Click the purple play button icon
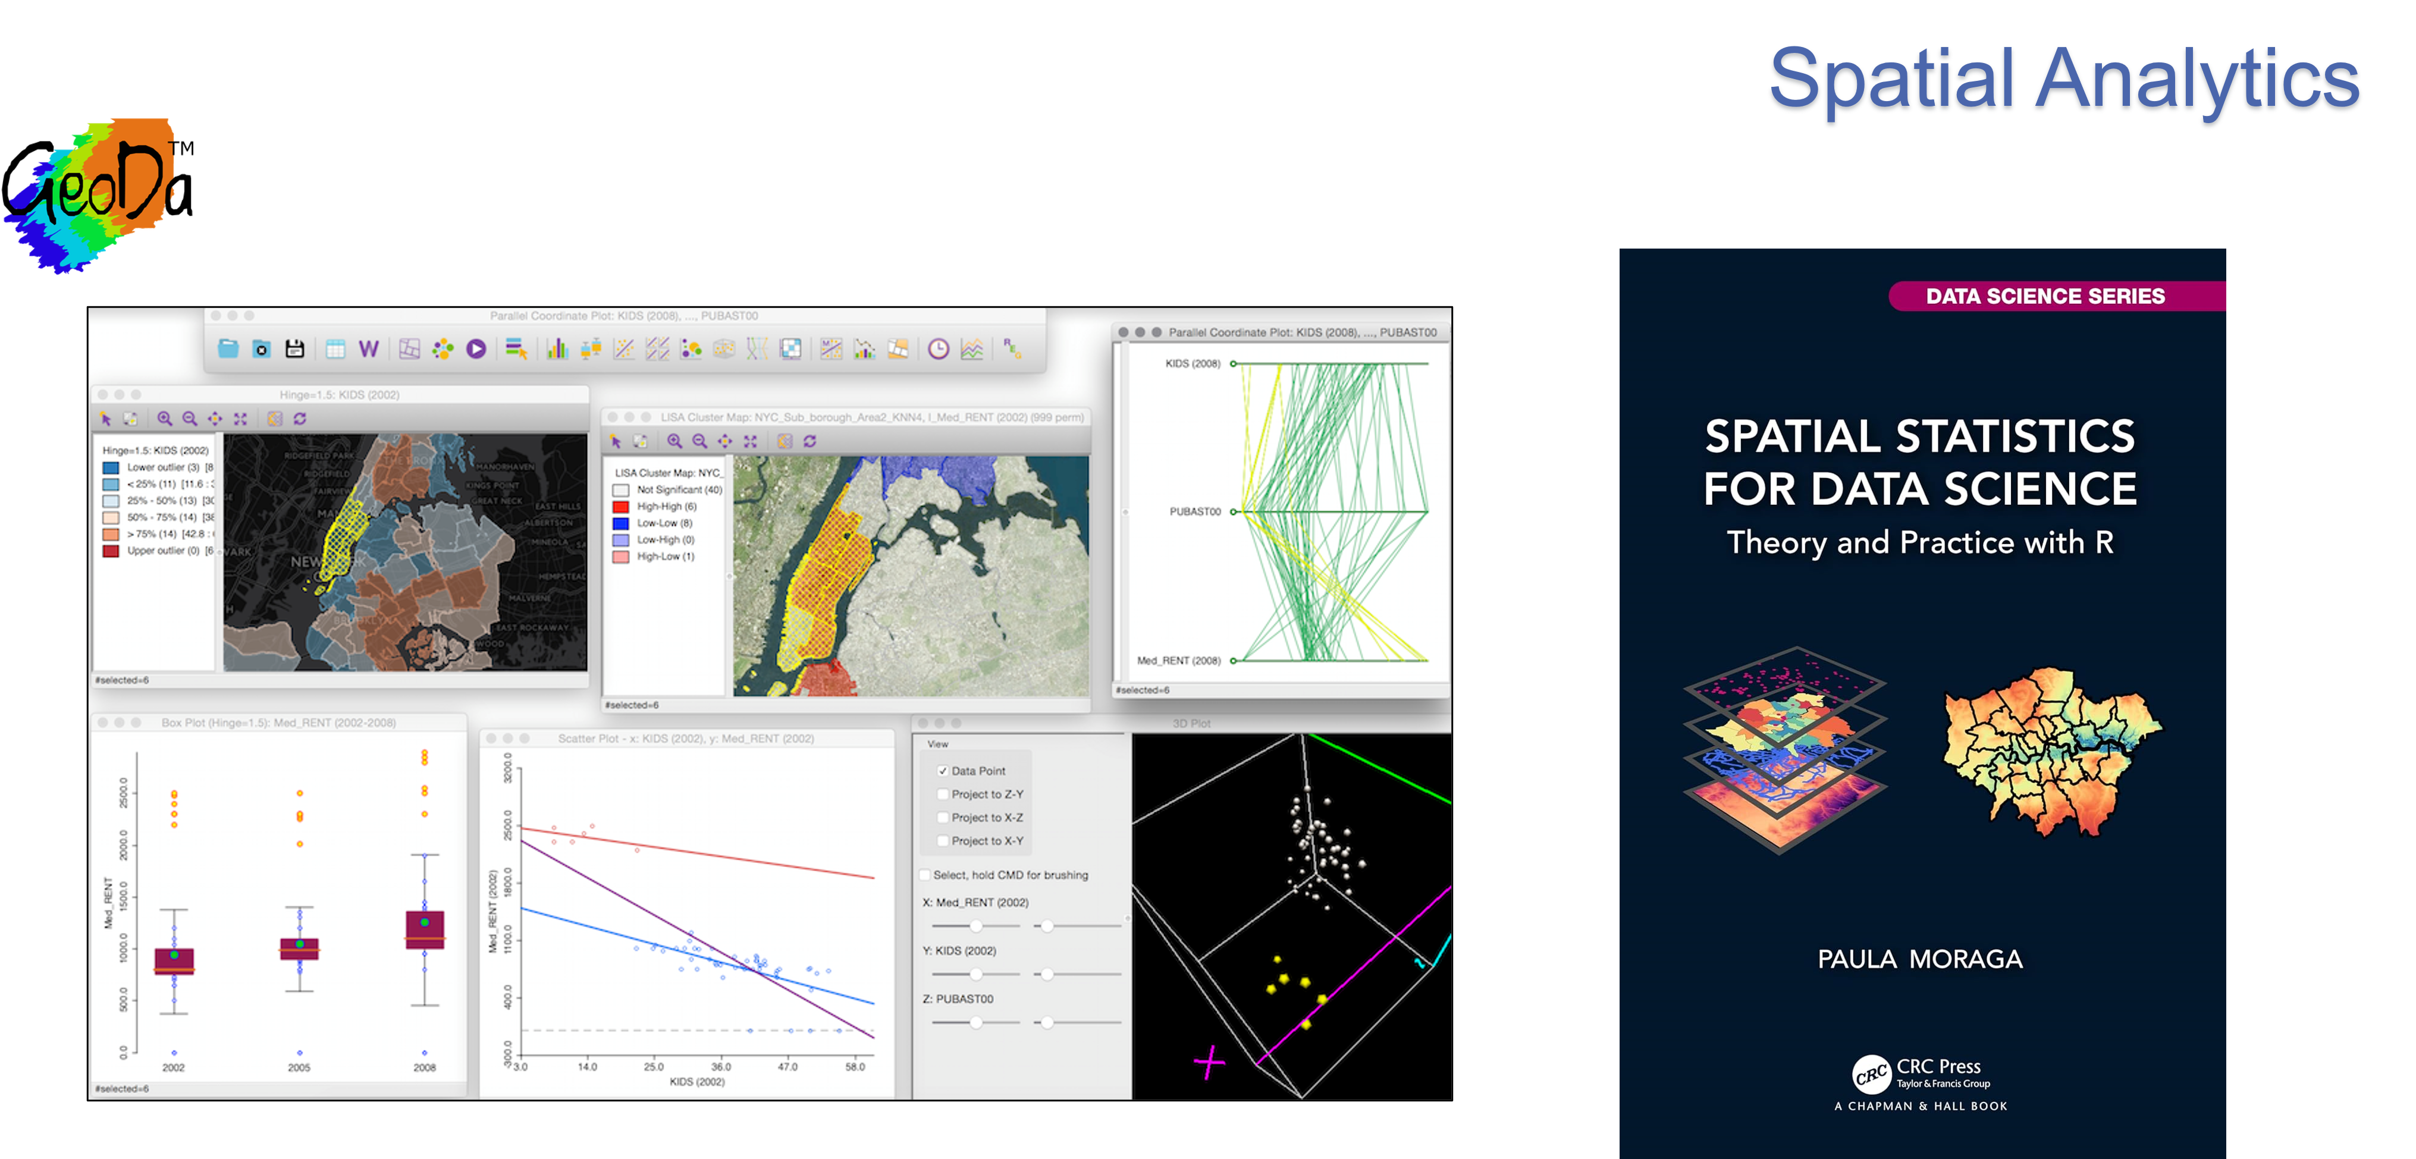 [x=476, y=349]
